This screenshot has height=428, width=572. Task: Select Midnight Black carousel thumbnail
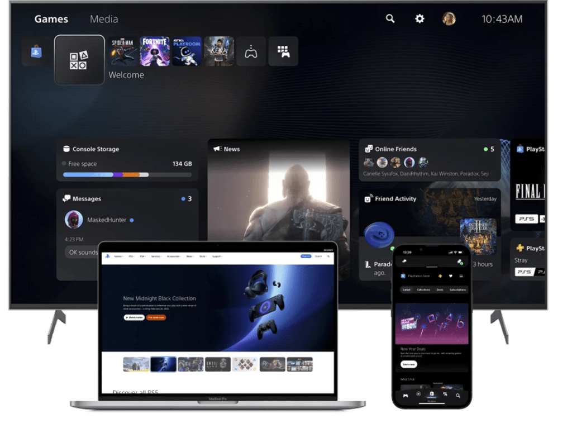(163, 364)
